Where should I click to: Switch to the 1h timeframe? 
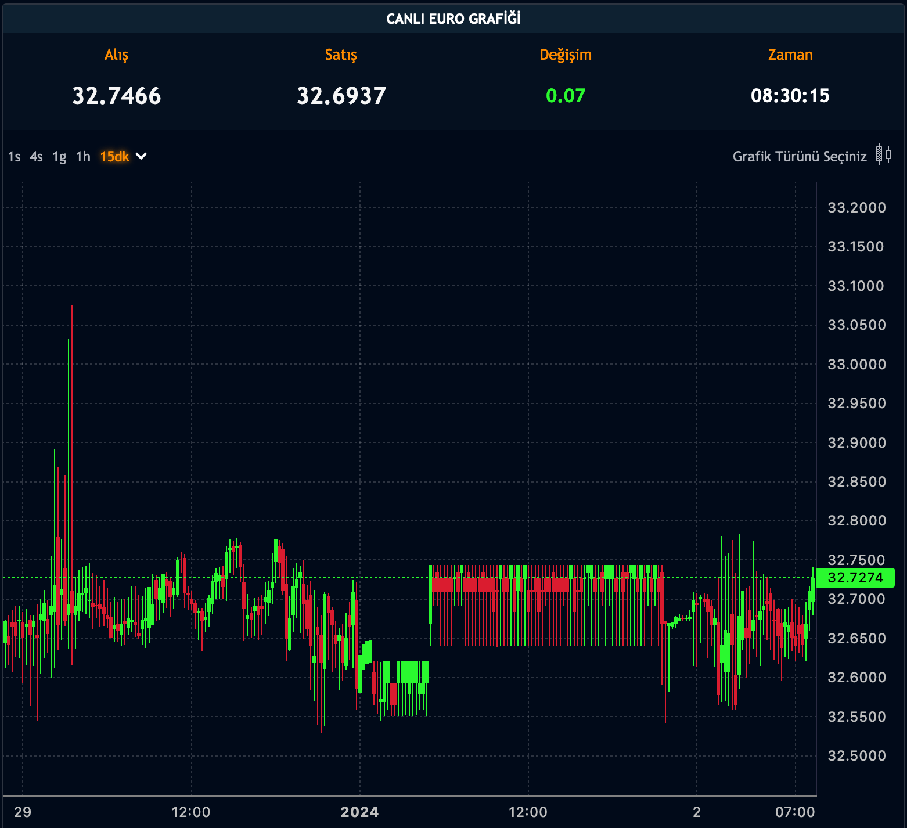(x=83, y=157)
